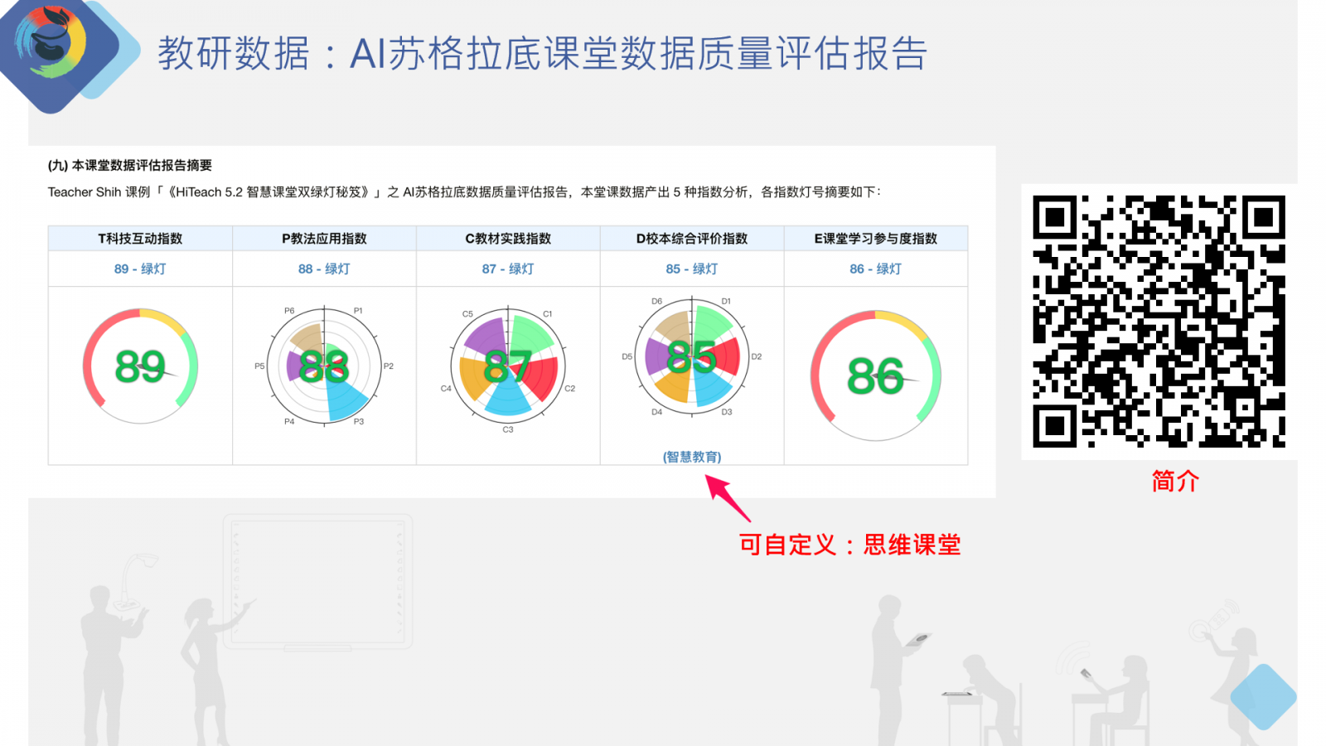Select the P教法应用指数 radar chart
This screenshot has width=1326, height=746.
pyautogui.click(x=322, y=367)
